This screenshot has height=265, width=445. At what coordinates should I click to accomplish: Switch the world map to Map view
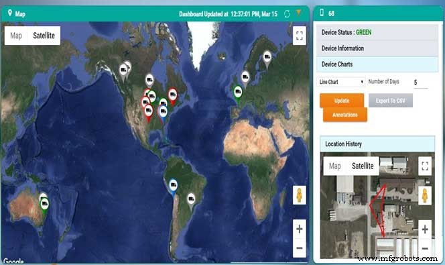click(16, 36)
